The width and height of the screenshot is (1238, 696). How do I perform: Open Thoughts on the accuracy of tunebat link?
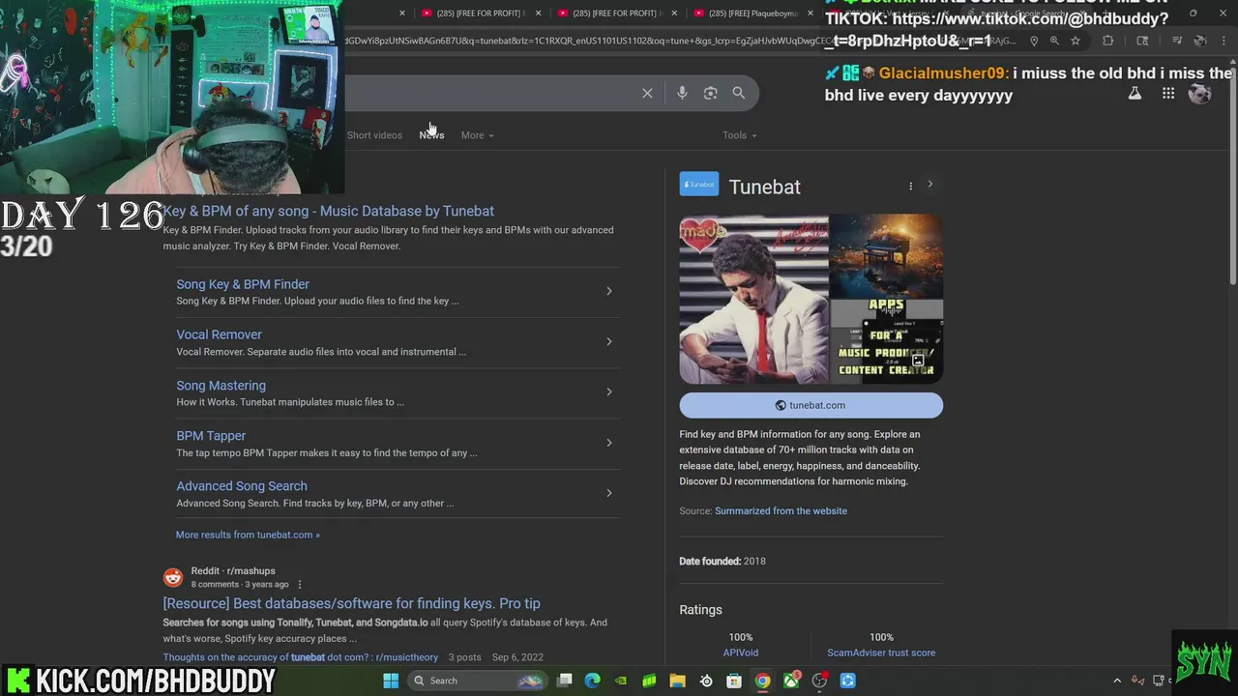pyautogui.click(x=301, y=657)
